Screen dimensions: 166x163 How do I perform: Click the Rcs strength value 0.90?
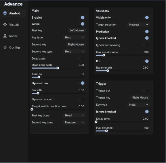pos(146,67)
